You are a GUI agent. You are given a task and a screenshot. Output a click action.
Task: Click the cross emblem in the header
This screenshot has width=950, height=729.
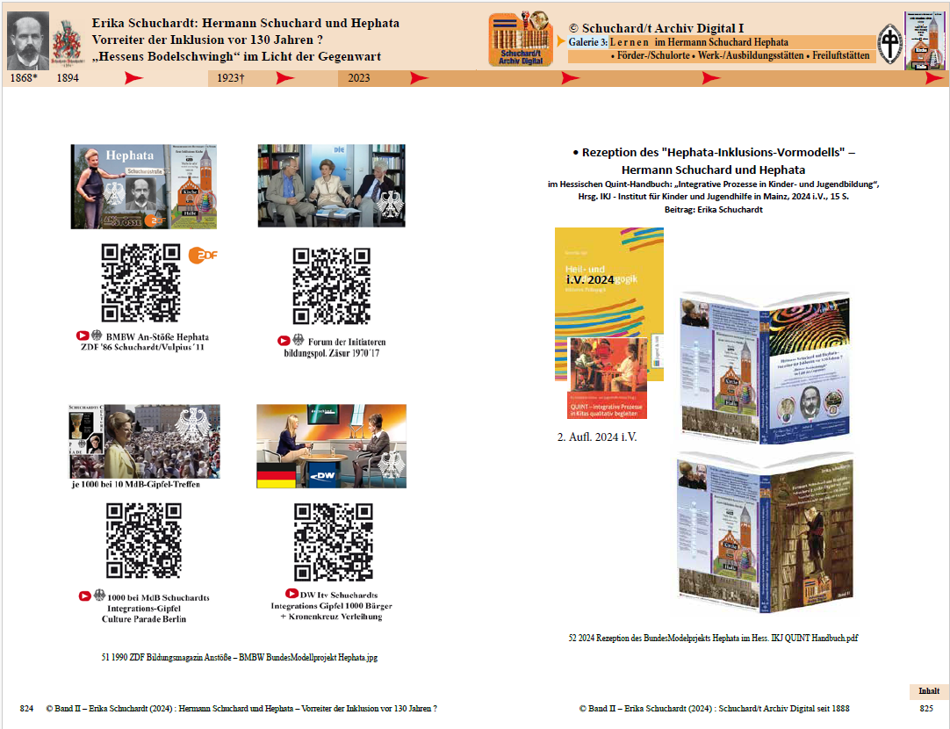[927, 40]
